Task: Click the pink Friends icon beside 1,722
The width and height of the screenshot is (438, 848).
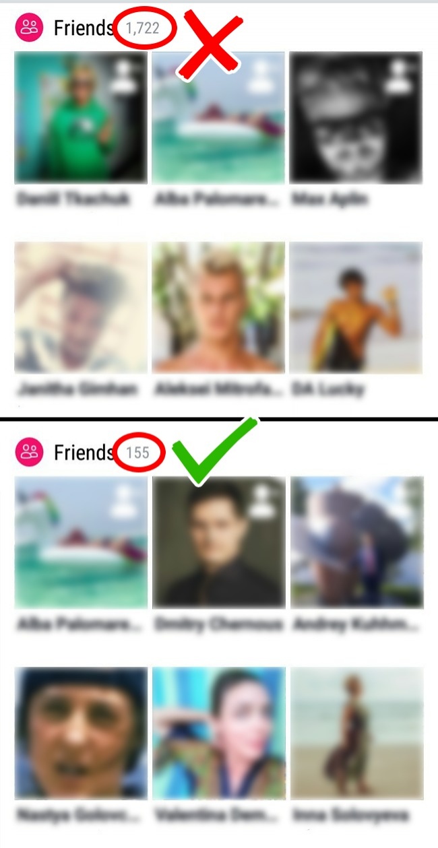Action: click(x=29, y=28)
